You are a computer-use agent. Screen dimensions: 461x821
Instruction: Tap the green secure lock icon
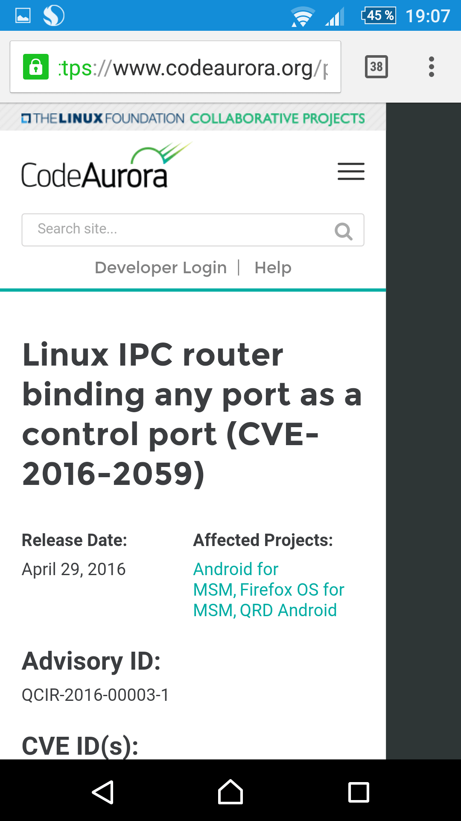36,67
